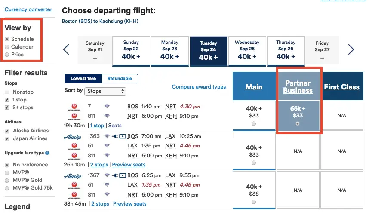
Task: Toggle Japan Airlines checkbox
Action: click(7, 138)
